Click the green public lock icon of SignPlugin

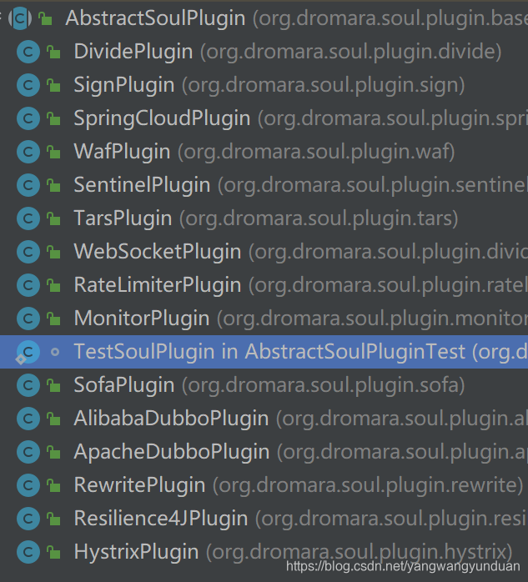(x=53, y=85)
